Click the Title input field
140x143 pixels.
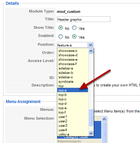click(x=84, y=19)
